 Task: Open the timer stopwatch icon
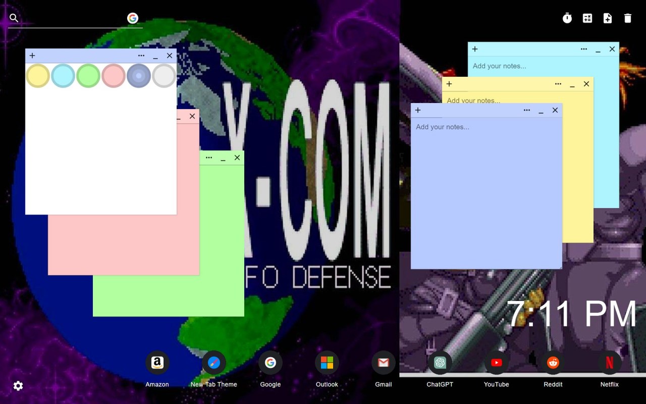pyautogui.click(x=567, y=18)
